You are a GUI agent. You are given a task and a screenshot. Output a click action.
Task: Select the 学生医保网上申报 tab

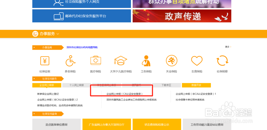point(107,85)
